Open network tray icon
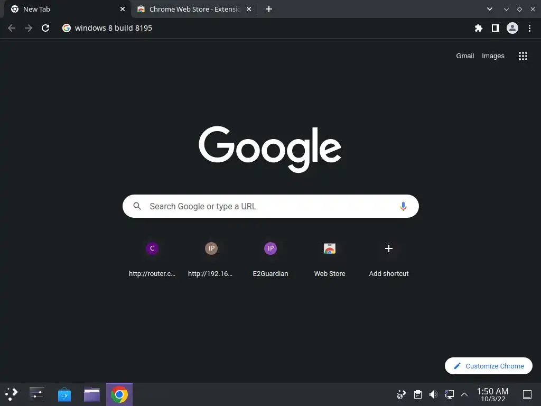 [449, 394]
